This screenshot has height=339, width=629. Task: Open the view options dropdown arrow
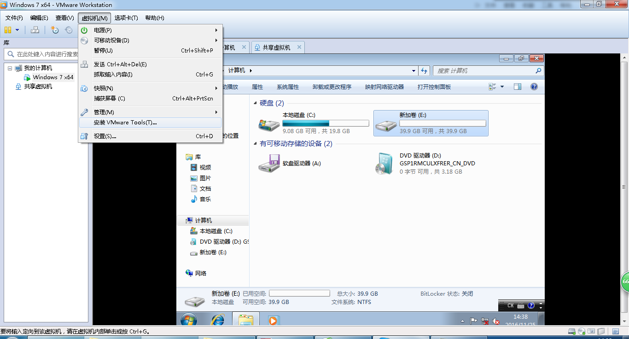pos(502,87)
